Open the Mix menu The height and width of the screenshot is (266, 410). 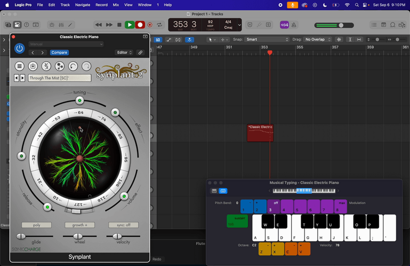click(x=116, y=5)
